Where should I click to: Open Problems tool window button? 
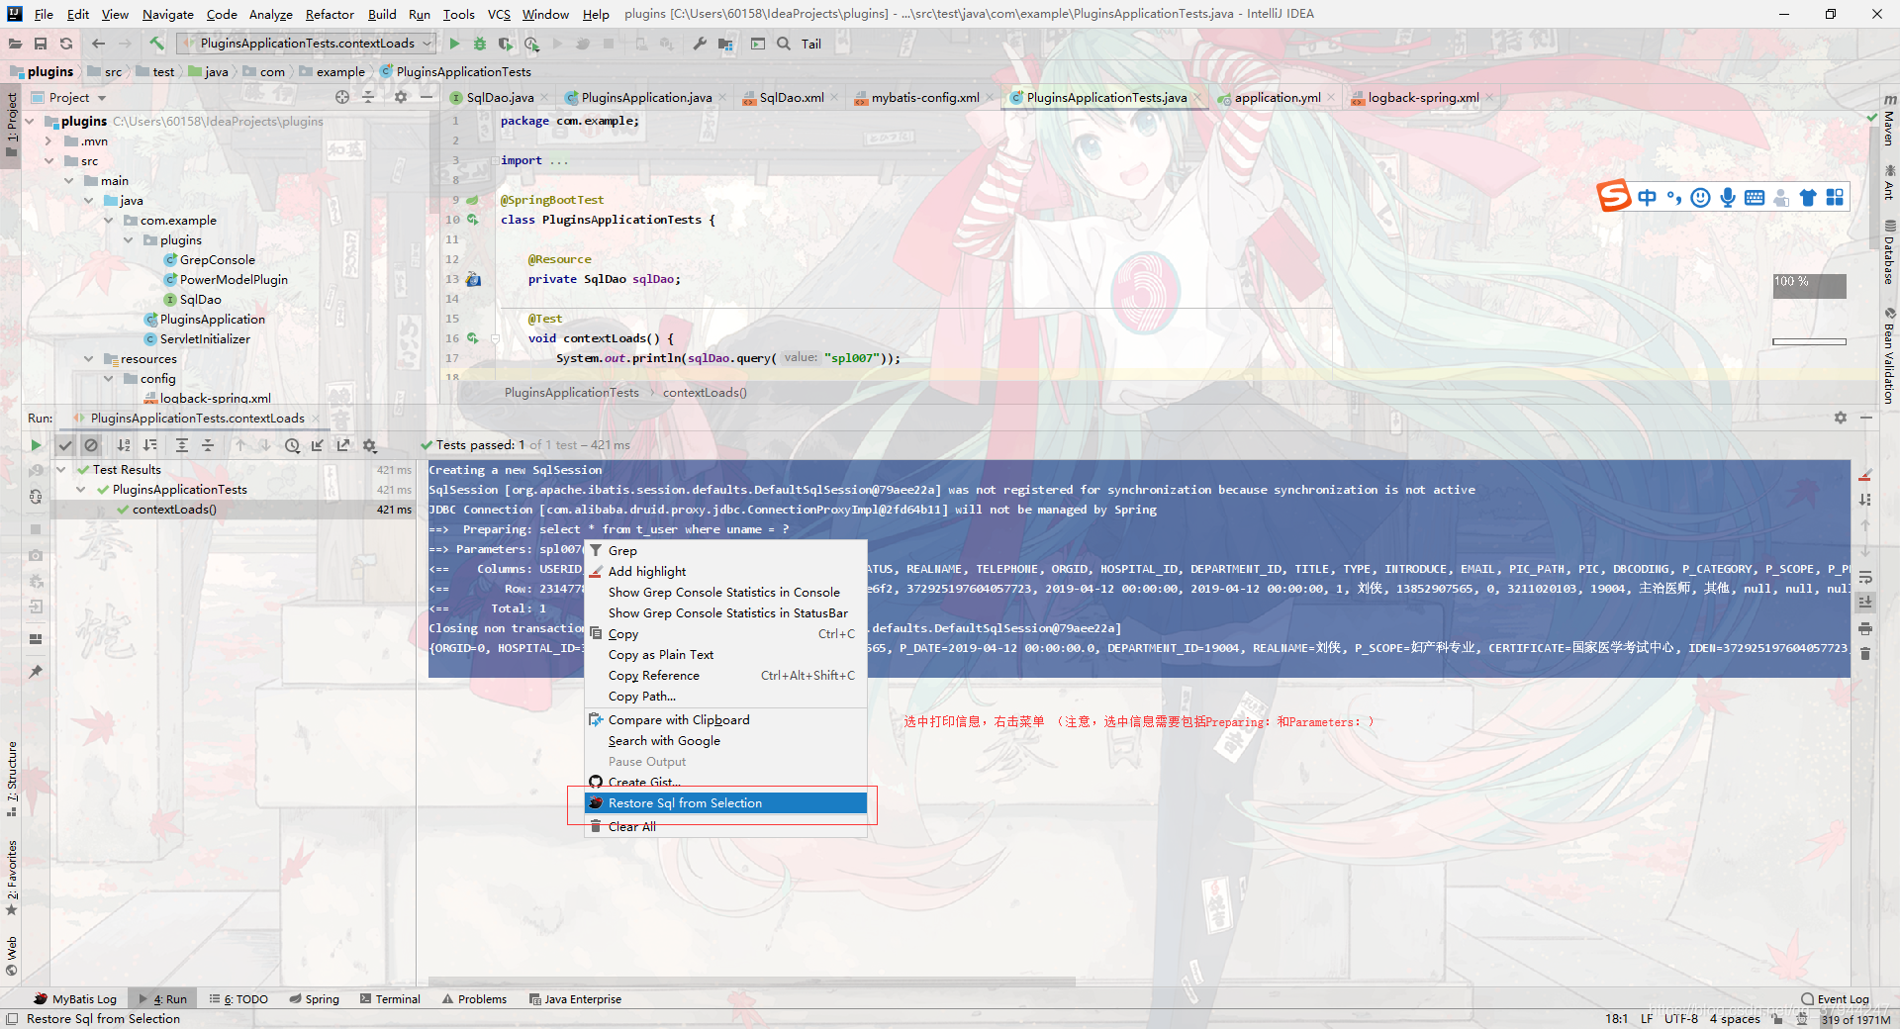474,999
